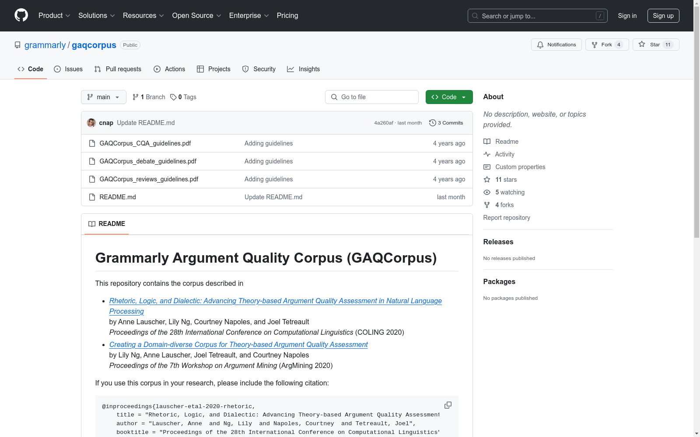
Task: Open Update README.md commit message on README.md row
Action: [273, 197]
